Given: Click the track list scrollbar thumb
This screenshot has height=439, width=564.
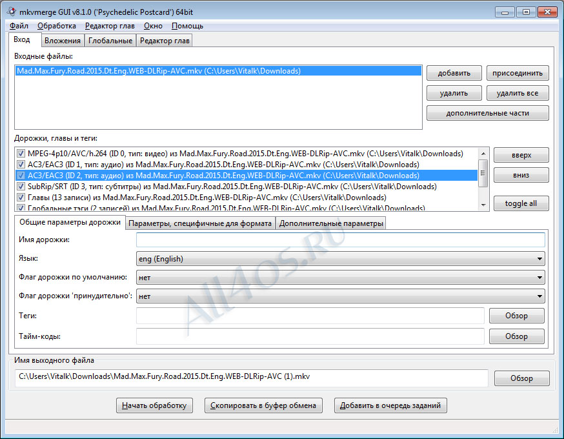Looking at the screenshot, I should [483, 174].
